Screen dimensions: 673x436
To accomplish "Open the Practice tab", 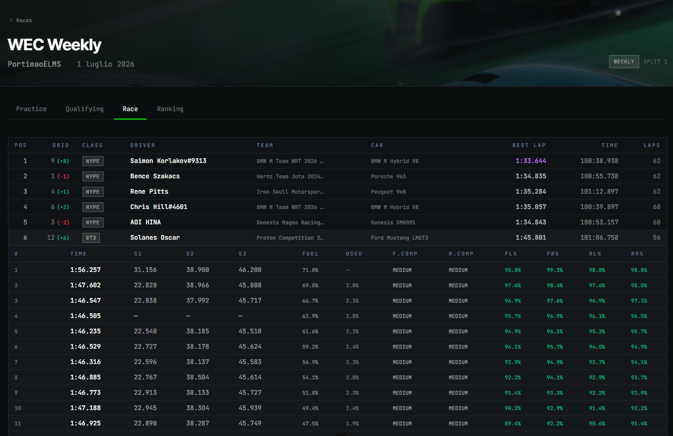I will click(x=31, y=109).
